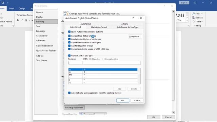Viewport: 217px width, 122px height.
Task: Open the Math AutoCorrect tab
Action: (99, 27)
